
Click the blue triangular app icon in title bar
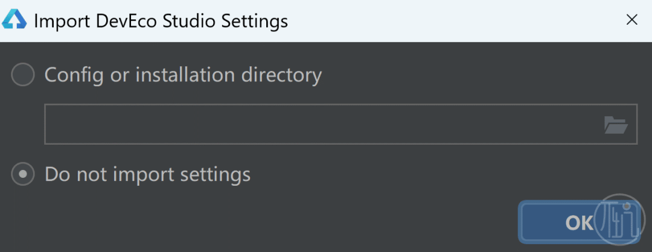[x=14, y=20]
